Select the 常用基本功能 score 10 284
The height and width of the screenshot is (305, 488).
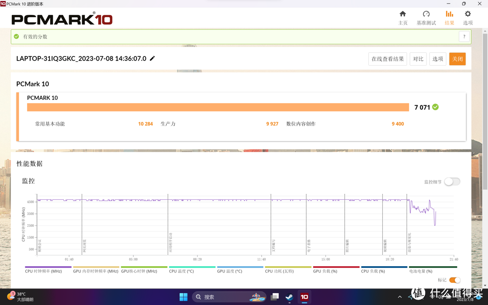click(145, 124)
